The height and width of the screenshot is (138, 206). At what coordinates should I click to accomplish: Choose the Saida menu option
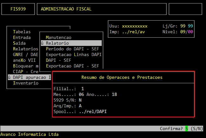[x=19, y=43]
